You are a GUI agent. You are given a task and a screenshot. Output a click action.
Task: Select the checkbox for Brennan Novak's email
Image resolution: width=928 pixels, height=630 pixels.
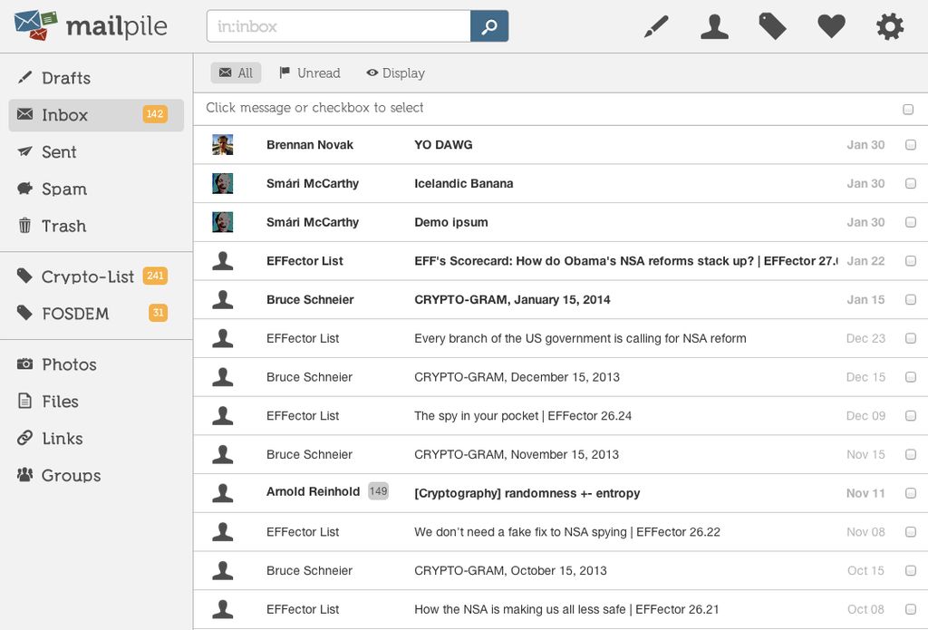(910, 144)
